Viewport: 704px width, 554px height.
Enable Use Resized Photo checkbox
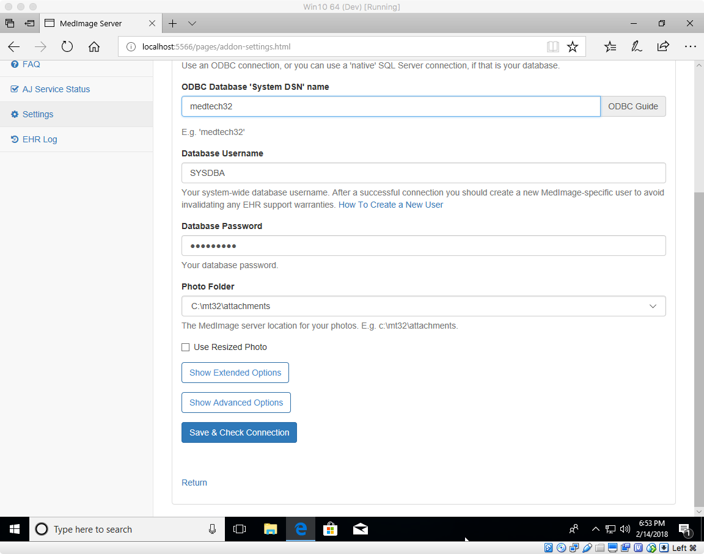(x=185, y=347)
